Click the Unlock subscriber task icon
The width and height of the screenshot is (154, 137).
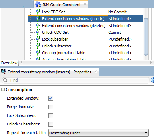click(38, 46)
